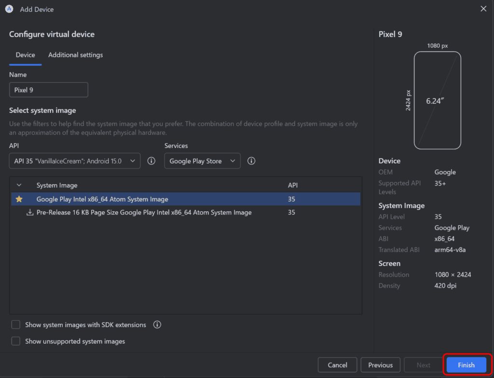Image resolution: width=494 pixels, height=378 pixels.
Task: Click the Add Device window title
Action: tap(37, 10)
